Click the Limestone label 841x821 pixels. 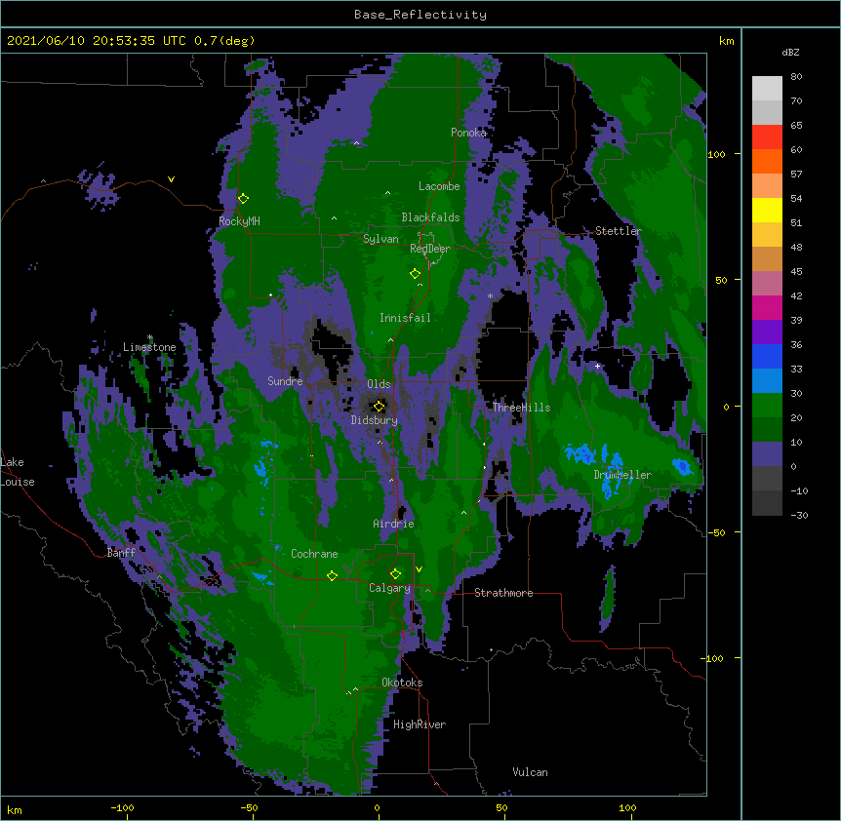click(149, 347)
